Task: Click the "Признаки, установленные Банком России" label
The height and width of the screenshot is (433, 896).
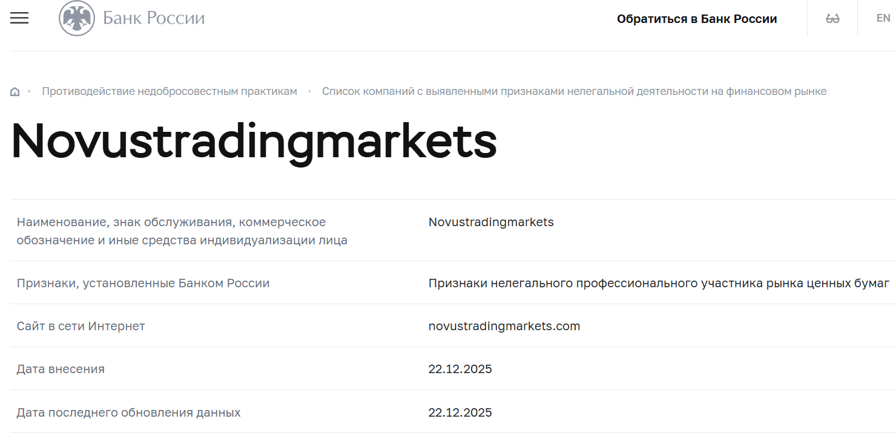Action: [x=143, y=283]
